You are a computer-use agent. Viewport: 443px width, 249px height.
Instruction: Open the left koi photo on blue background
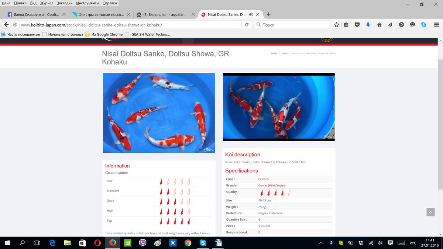click(159, 113)
